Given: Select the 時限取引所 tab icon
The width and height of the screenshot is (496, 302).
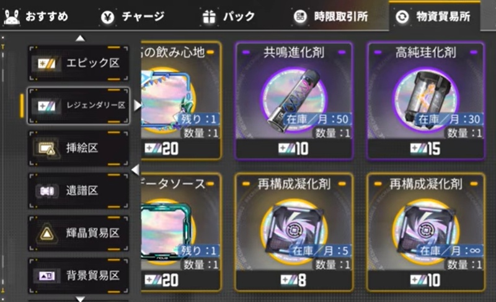Looking at the screenshot, I should 300,17.
